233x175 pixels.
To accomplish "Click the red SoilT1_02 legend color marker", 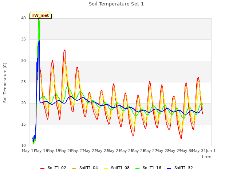I will (x=42, y=168).
